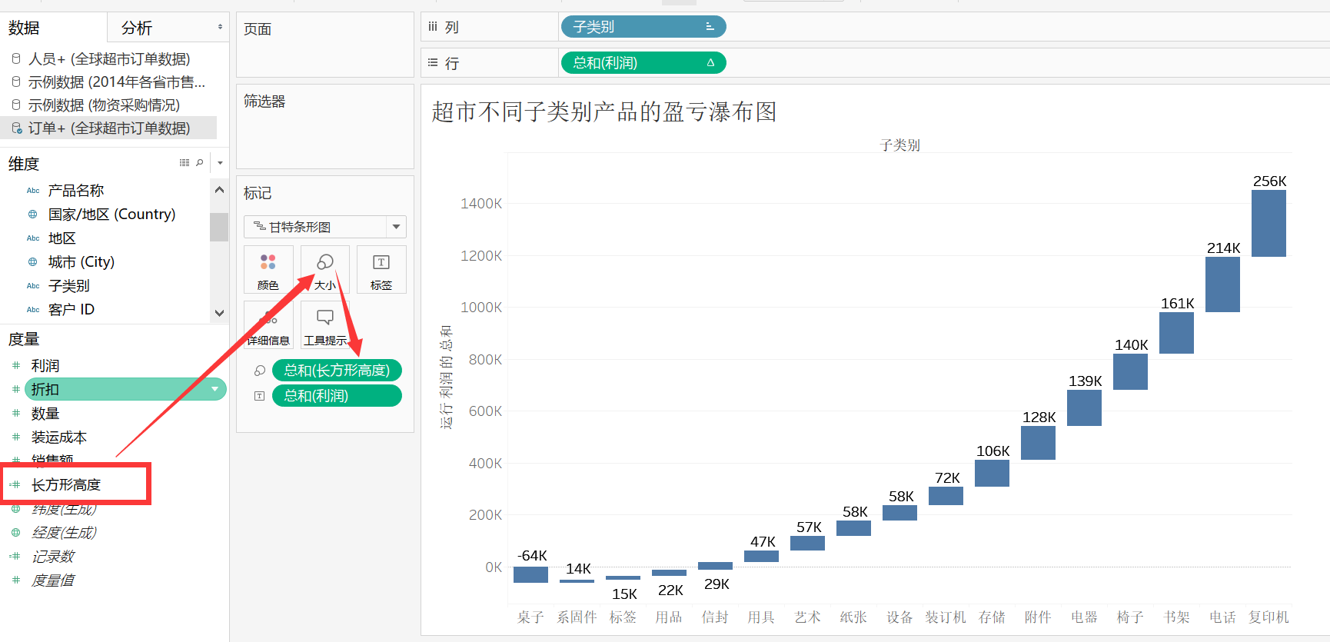Select the 折扣 measure
This screenshot has height=642, width=1330.
coord(125,390)
